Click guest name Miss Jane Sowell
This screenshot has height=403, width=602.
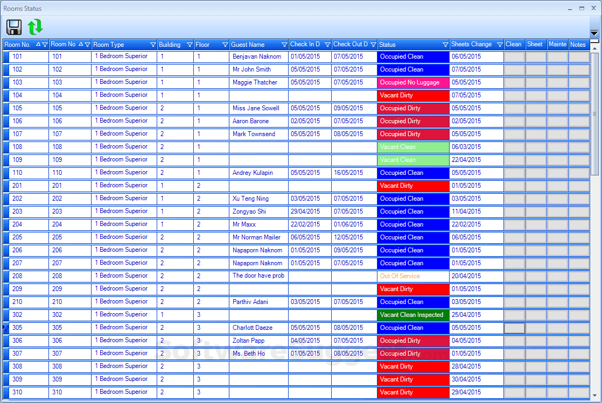coord(256,108)
